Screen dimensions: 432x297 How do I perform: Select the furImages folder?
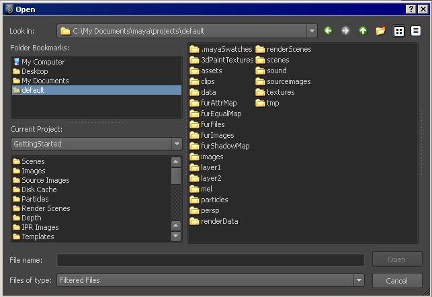click(212, 135)
